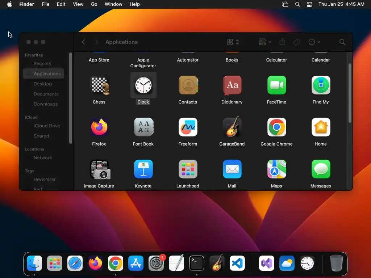The height and width of the screenshot is (278, 371).
Task: Click Stage Manager icon in menu bar
Action: point(285,4)
